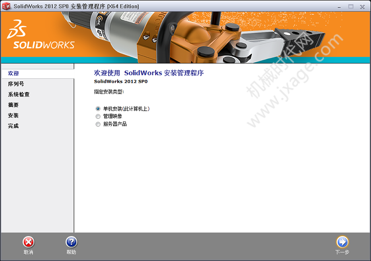Click the 指定安装类型 label
This screenshot has width=371, height=261.
click(109, 92)
